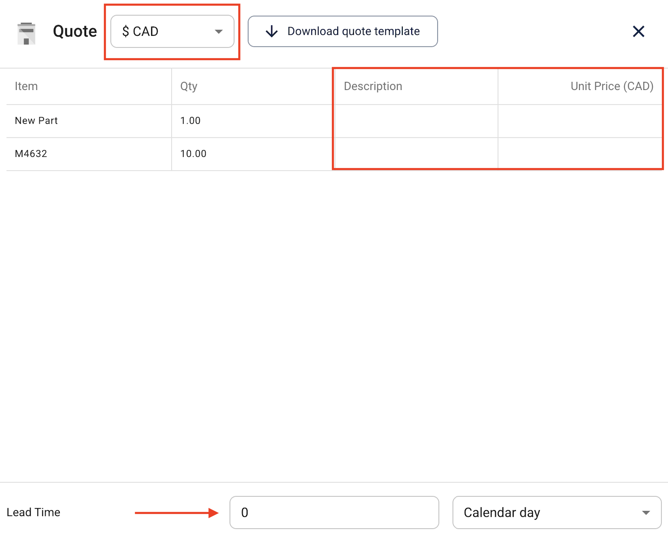This screenshot has height=538, width=668.
Task: Click the Item column header
Action: (26, 86)
